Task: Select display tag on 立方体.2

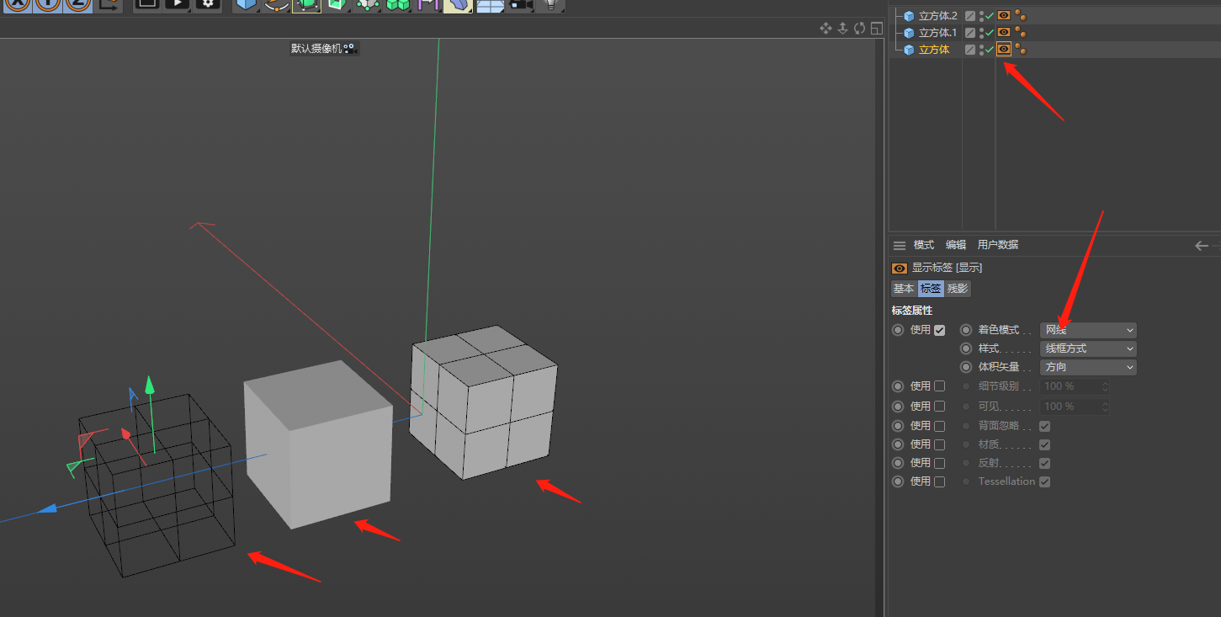Action: [1004, 15]
